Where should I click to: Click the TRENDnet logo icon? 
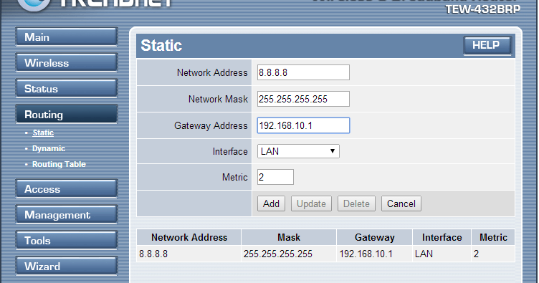[x=34, y=5]
